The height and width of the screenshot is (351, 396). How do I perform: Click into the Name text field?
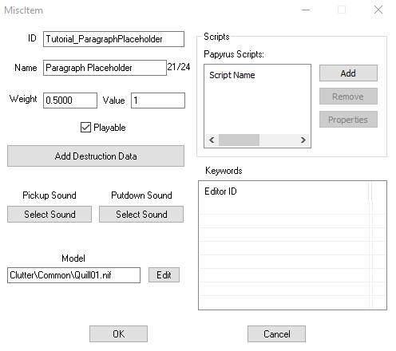click(105, 68)
